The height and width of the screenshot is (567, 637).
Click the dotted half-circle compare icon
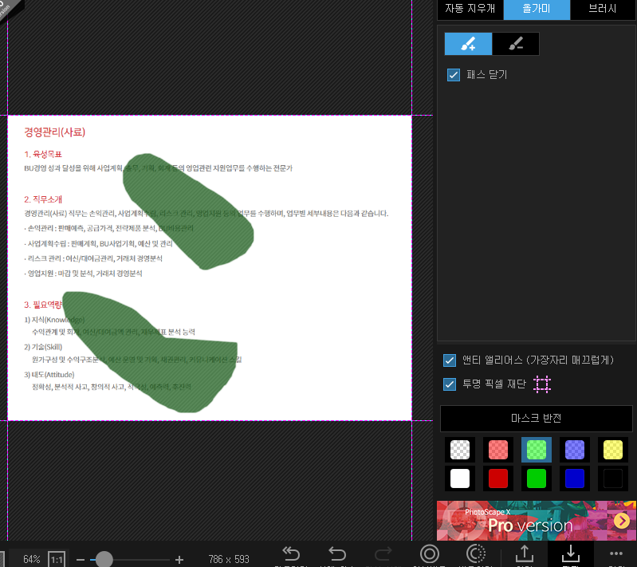coord(476,554)
